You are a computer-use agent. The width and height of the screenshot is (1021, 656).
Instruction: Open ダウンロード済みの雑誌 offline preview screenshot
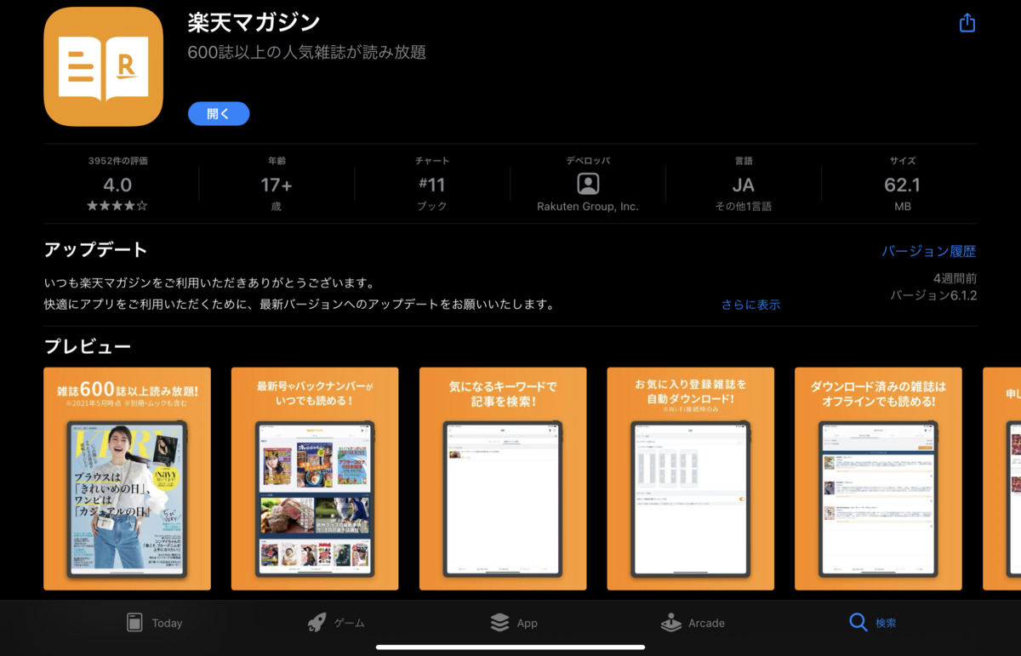(x=878, y=478)
